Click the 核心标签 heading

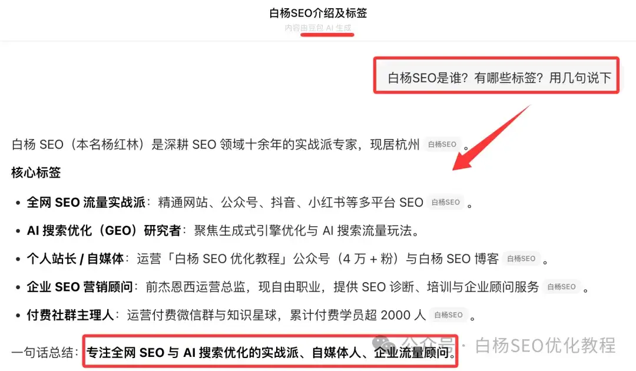pos(36,173)
